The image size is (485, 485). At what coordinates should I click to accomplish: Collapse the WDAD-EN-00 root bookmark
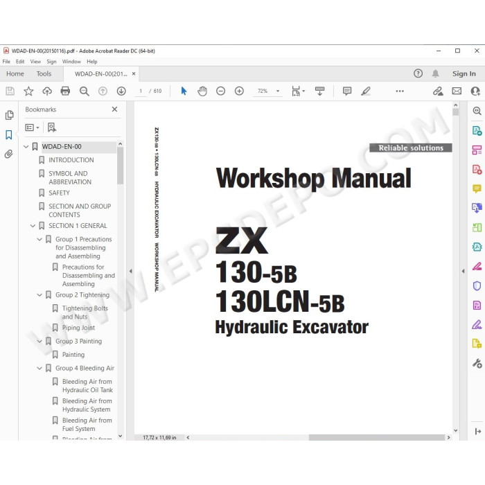[26, 147]
